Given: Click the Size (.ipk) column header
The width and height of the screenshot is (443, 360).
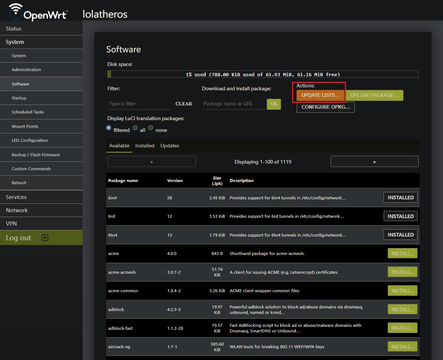Looking at the screenshot, I should click(217, 181).
